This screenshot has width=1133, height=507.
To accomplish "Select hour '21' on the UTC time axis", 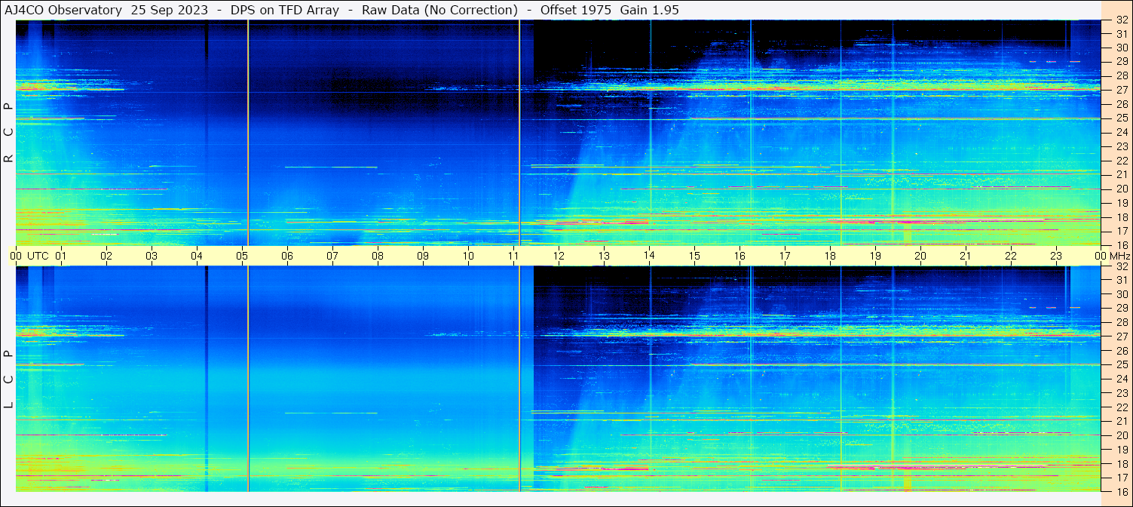I will (x=966, y=256).
